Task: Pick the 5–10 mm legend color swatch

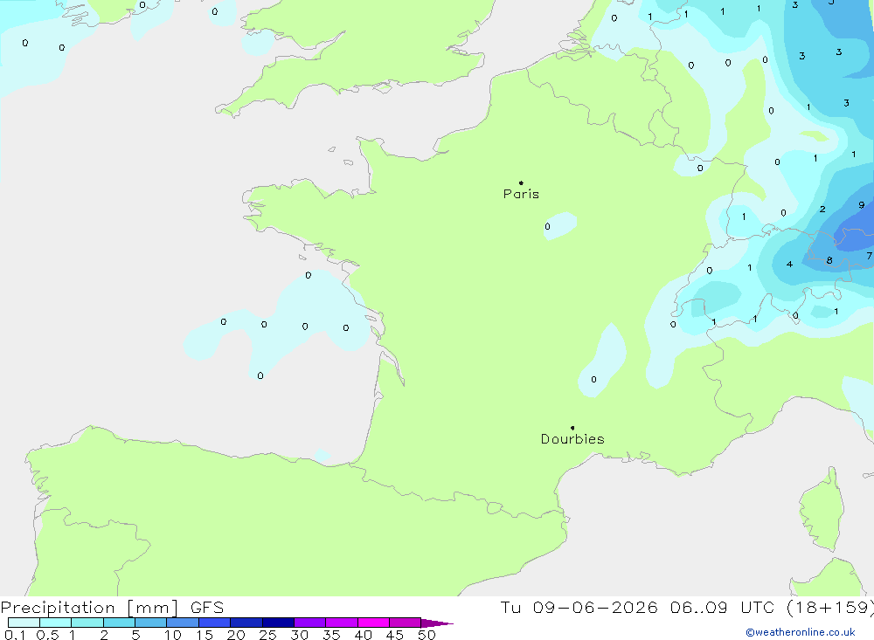Action: pyautogui.click(x=151, y=623)
